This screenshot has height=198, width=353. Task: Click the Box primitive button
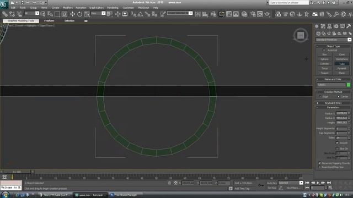click(324, 54)
